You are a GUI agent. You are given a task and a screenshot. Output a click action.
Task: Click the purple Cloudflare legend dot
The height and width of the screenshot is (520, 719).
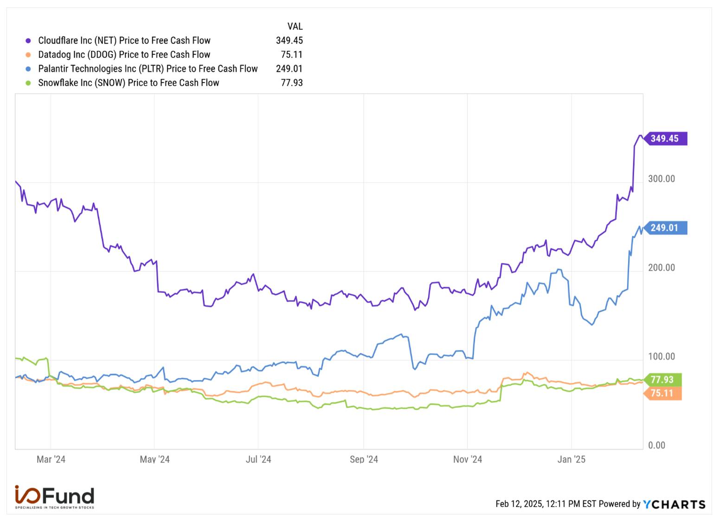coord(28,41)
